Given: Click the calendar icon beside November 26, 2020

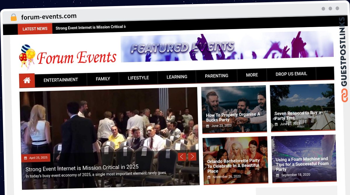Looking at the screenshot, I should 209,177.
